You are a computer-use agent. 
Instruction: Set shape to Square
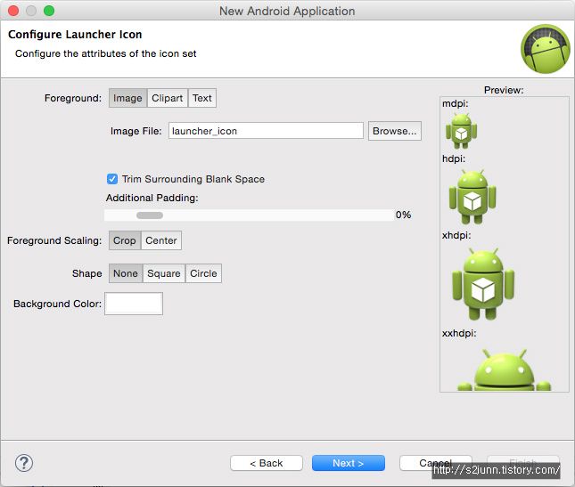point(163,273)
